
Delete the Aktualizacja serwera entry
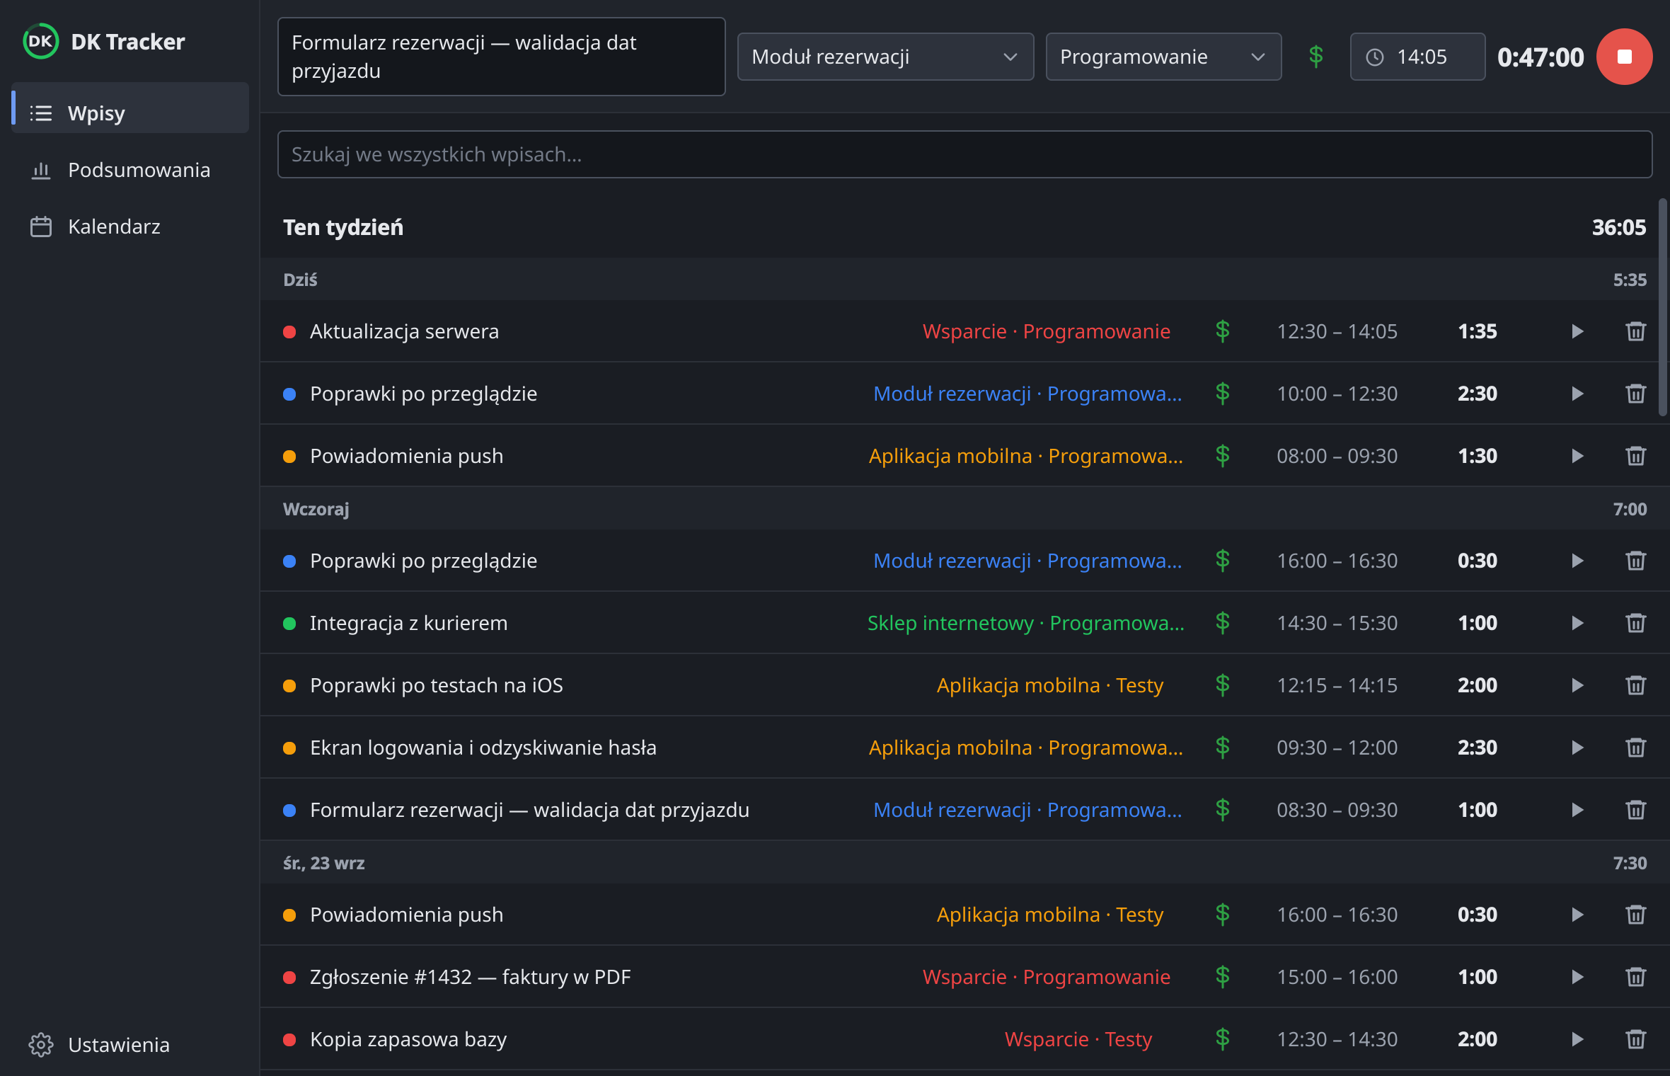[x=1635, y=331]
